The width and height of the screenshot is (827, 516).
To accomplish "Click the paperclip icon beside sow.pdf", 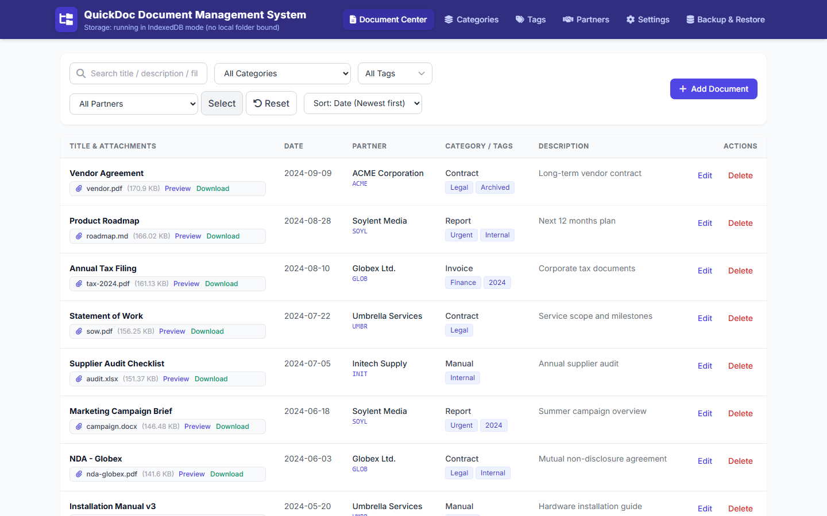I will tap(79, 331).
